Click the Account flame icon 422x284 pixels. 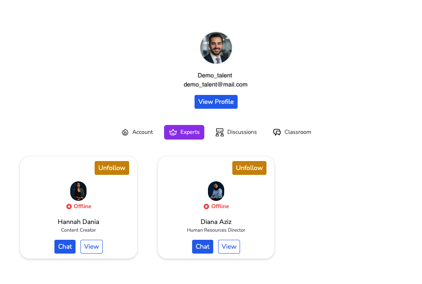(125, 132)
